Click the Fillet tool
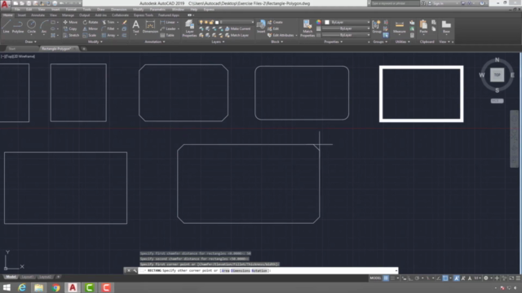 [108, 29]
